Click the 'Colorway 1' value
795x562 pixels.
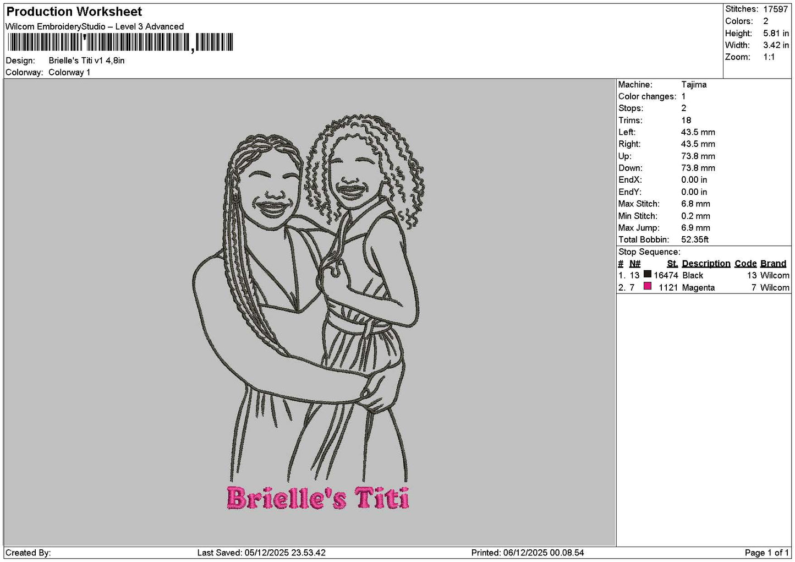[69, 72]
